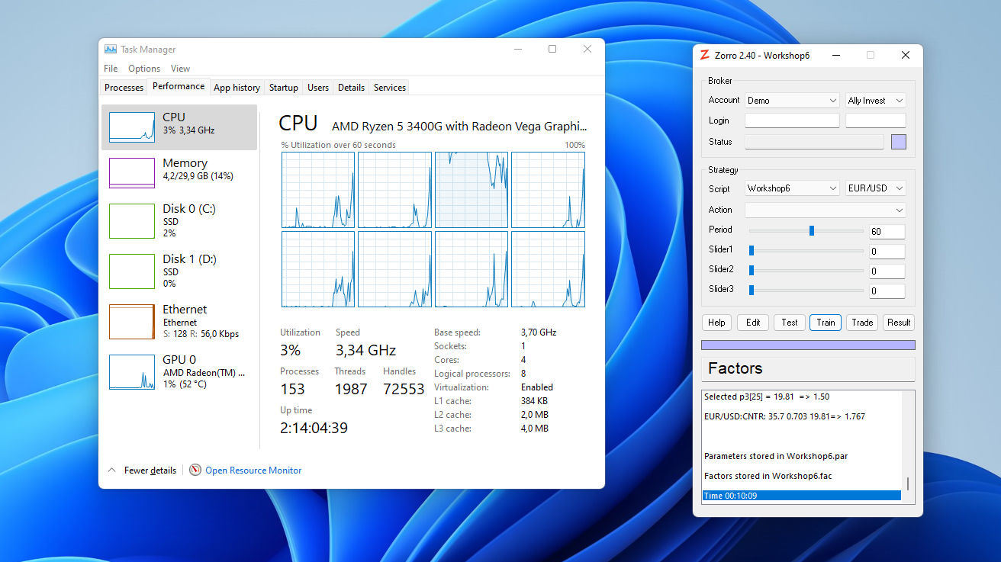This screenshot has width=1001, height=562.
Task: Click the Zorro red Z logo icon
Action: pos(705,56)
